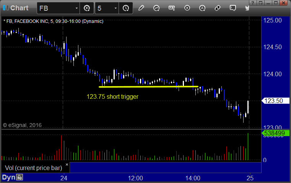Select the yellow trigger trend line
This screenshot has width=291, height=183.
[148, 87]
